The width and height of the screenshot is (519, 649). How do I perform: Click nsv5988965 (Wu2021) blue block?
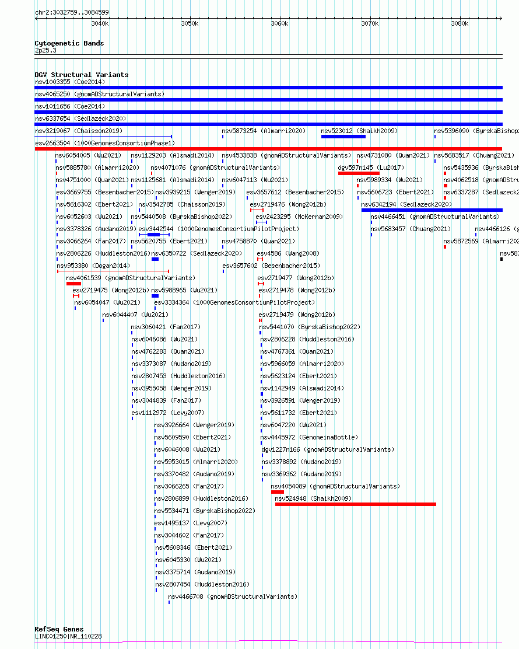[x=155, y=296]
